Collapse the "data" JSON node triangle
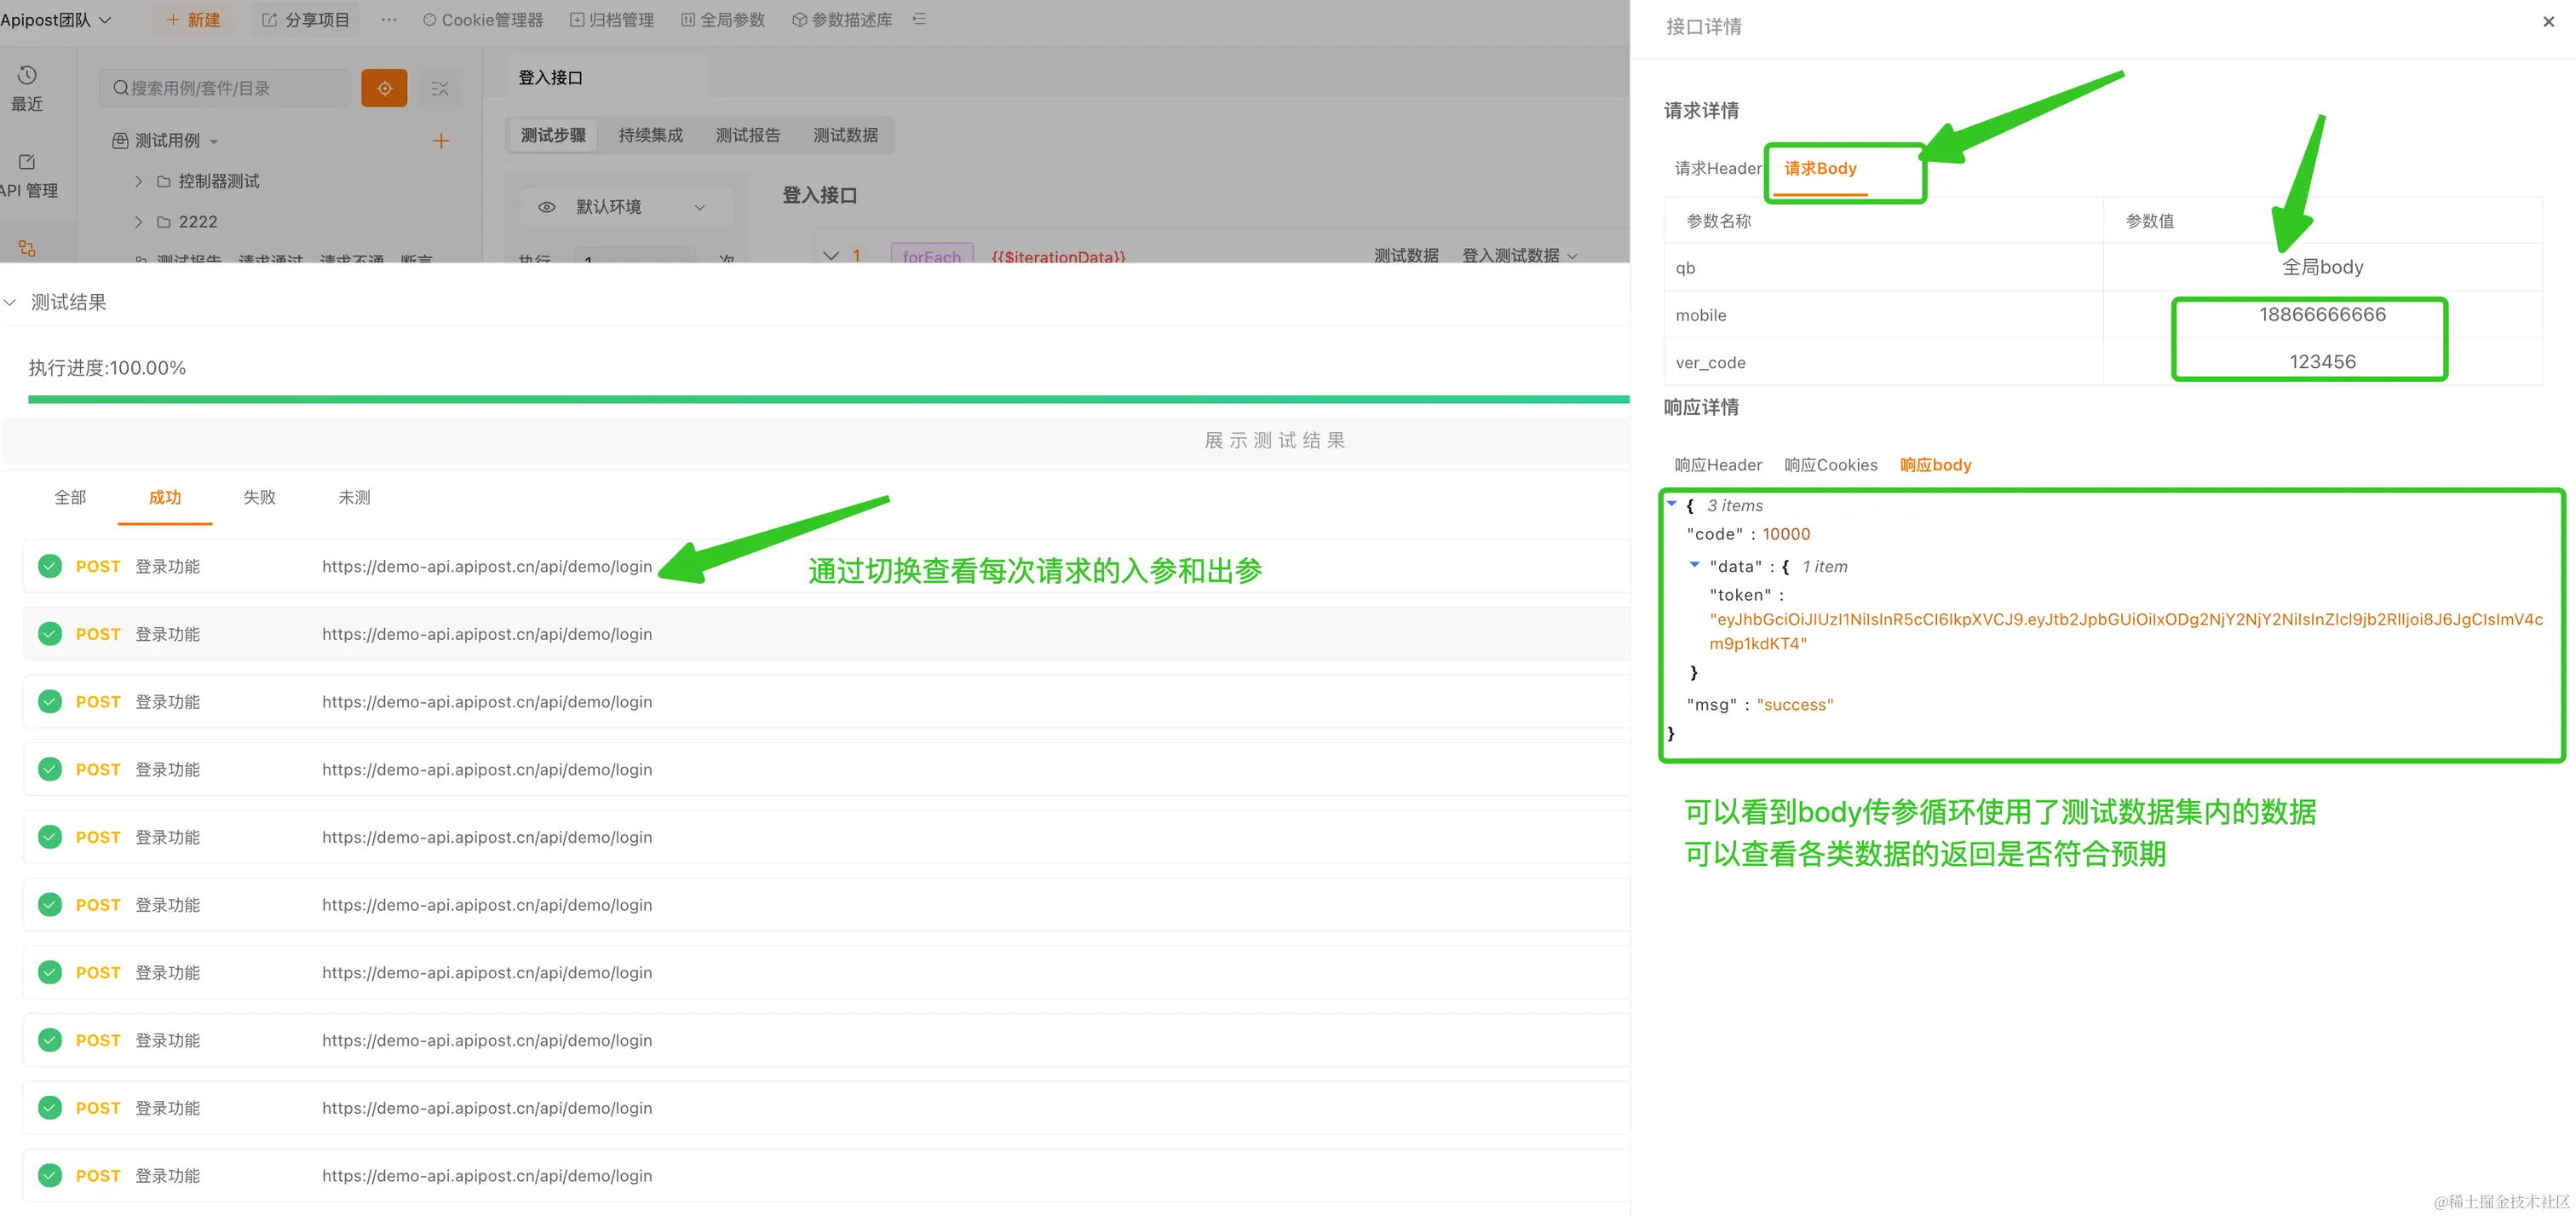This screenshot has height=1216, width=2576. pyautogui.click(x=1694, y=565)
